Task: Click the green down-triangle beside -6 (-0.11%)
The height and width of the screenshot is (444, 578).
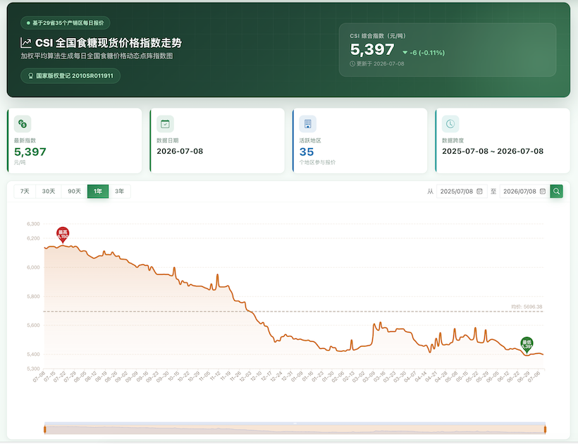Action: click(405, 53)
